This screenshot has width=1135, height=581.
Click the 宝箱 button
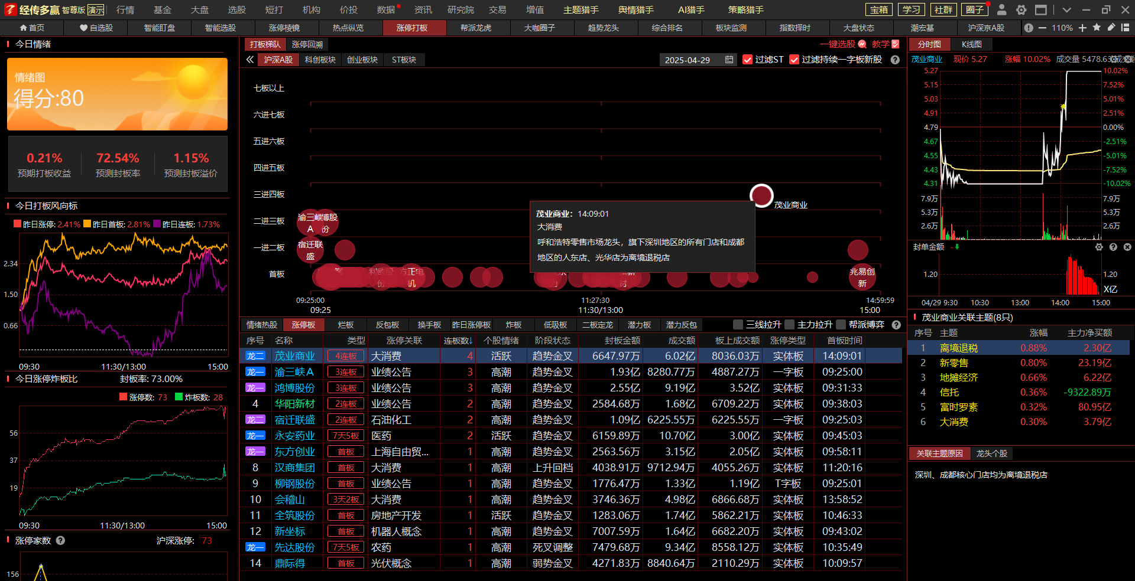(x=879, y=9)
